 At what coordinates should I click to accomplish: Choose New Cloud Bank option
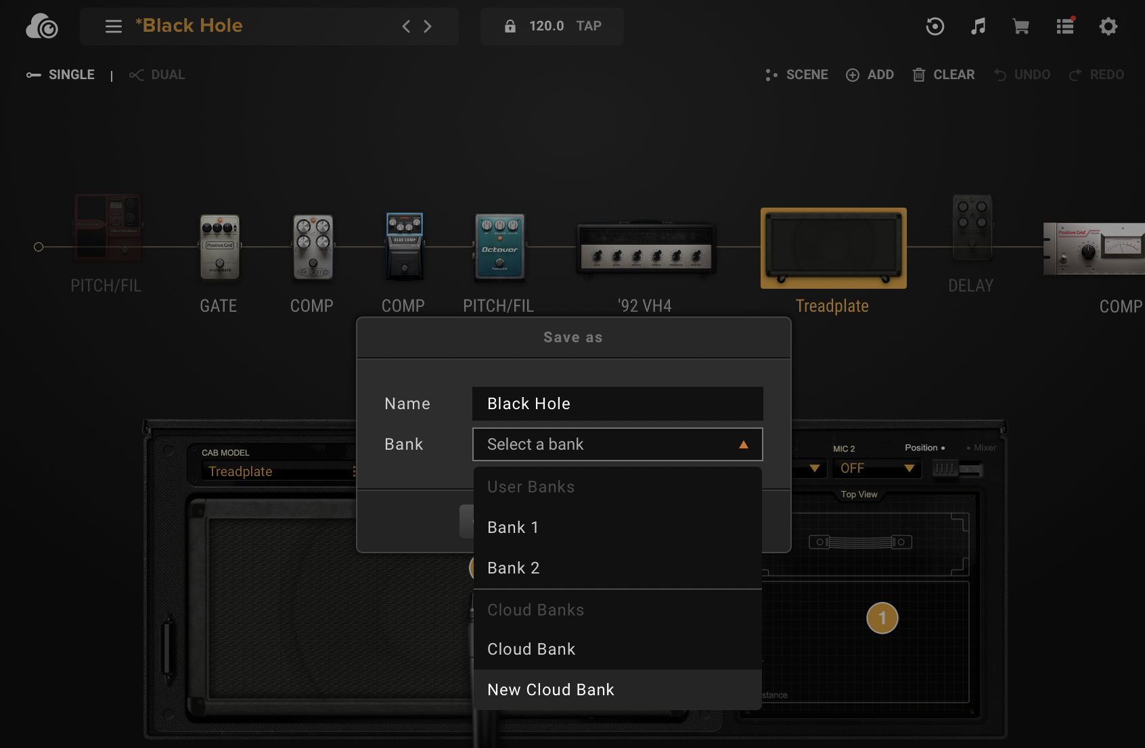click(x=618, y=690)
